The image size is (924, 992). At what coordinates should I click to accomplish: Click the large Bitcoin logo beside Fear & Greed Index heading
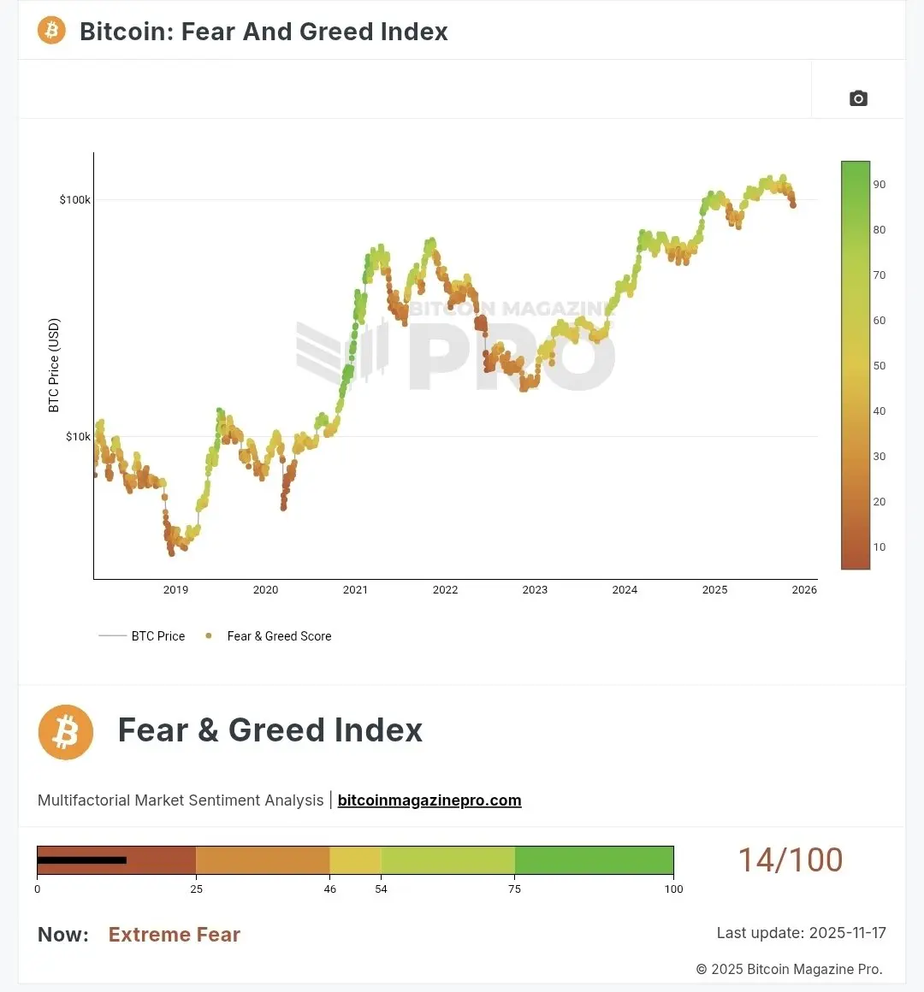click(x=66, y=732)
